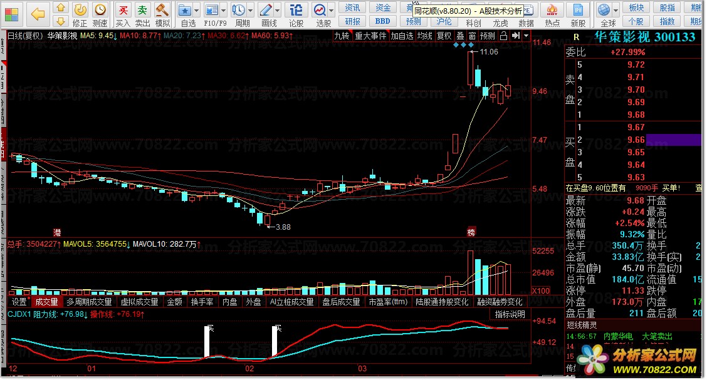Toggle 均线 moving averages display
This screenshot has height=380, width=707.
[425, 36]
